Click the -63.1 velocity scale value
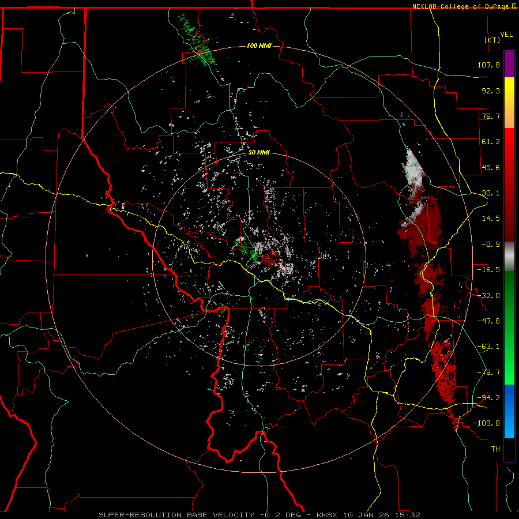This screenshot has height=519, width=519. click(x=488, y=346)
